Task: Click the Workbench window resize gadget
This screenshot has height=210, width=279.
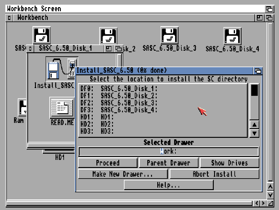Action: (x=271, y=203)
